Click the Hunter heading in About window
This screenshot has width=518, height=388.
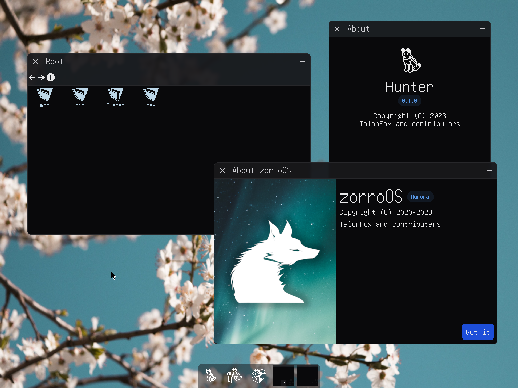(409, 88)
